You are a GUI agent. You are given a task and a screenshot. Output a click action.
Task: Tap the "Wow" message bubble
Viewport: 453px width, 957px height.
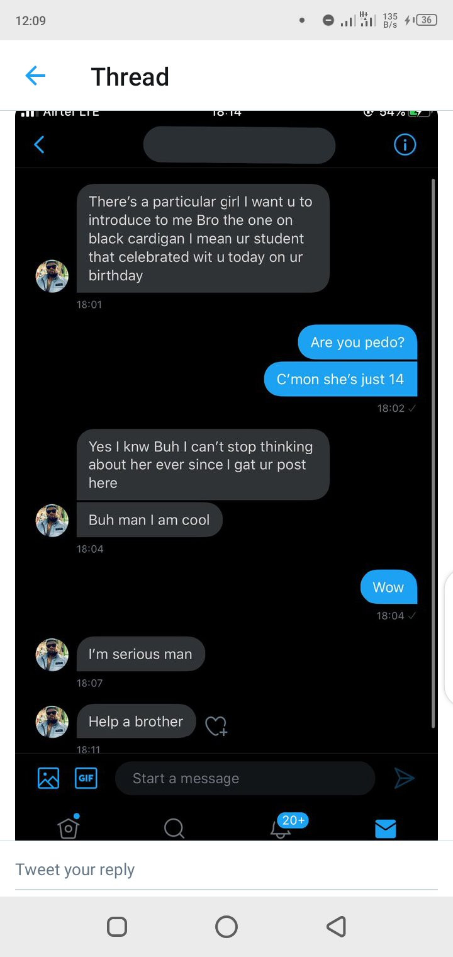pyautogui.click(x=388, y=587)
